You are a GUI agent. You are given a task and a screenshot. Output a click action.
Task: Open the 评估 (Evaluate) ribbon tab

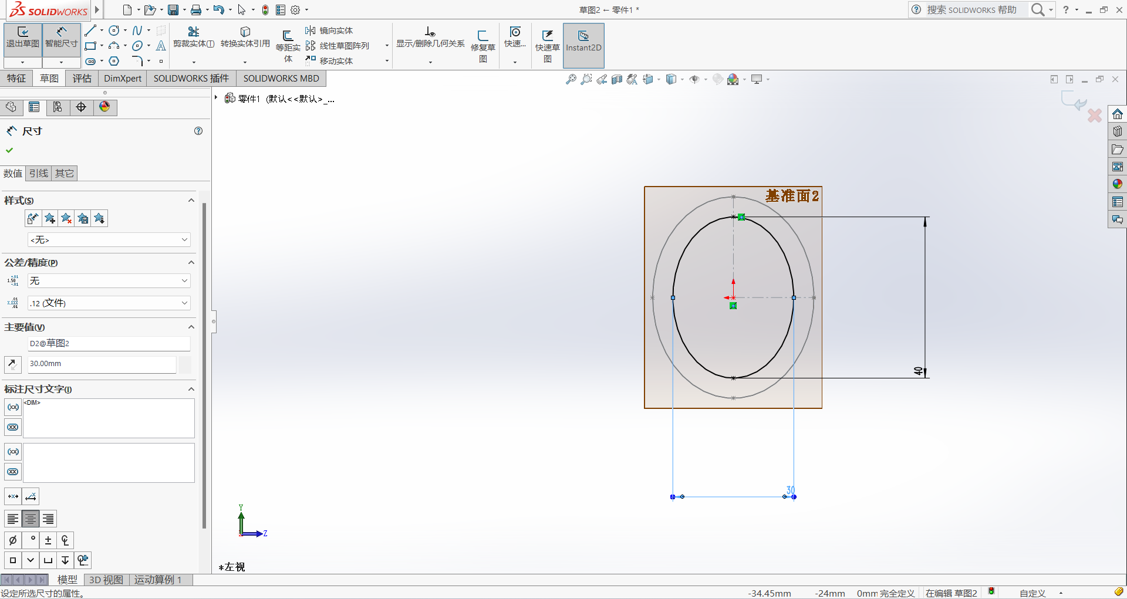pos(82,79)
